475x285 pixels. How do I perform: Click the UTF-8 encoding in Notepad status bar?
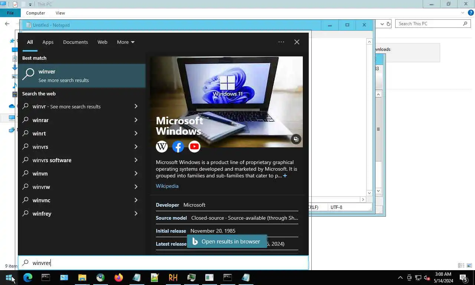[x=337, y=207]
